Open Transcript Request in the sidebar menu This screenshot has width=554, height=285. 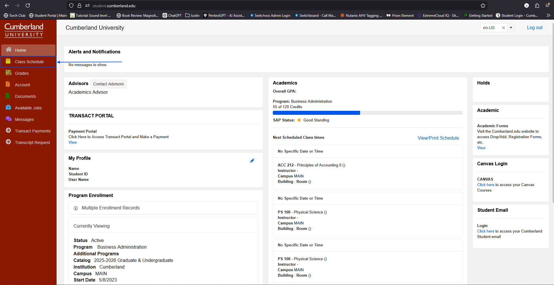pyautogui.click(x=28, y=142)
